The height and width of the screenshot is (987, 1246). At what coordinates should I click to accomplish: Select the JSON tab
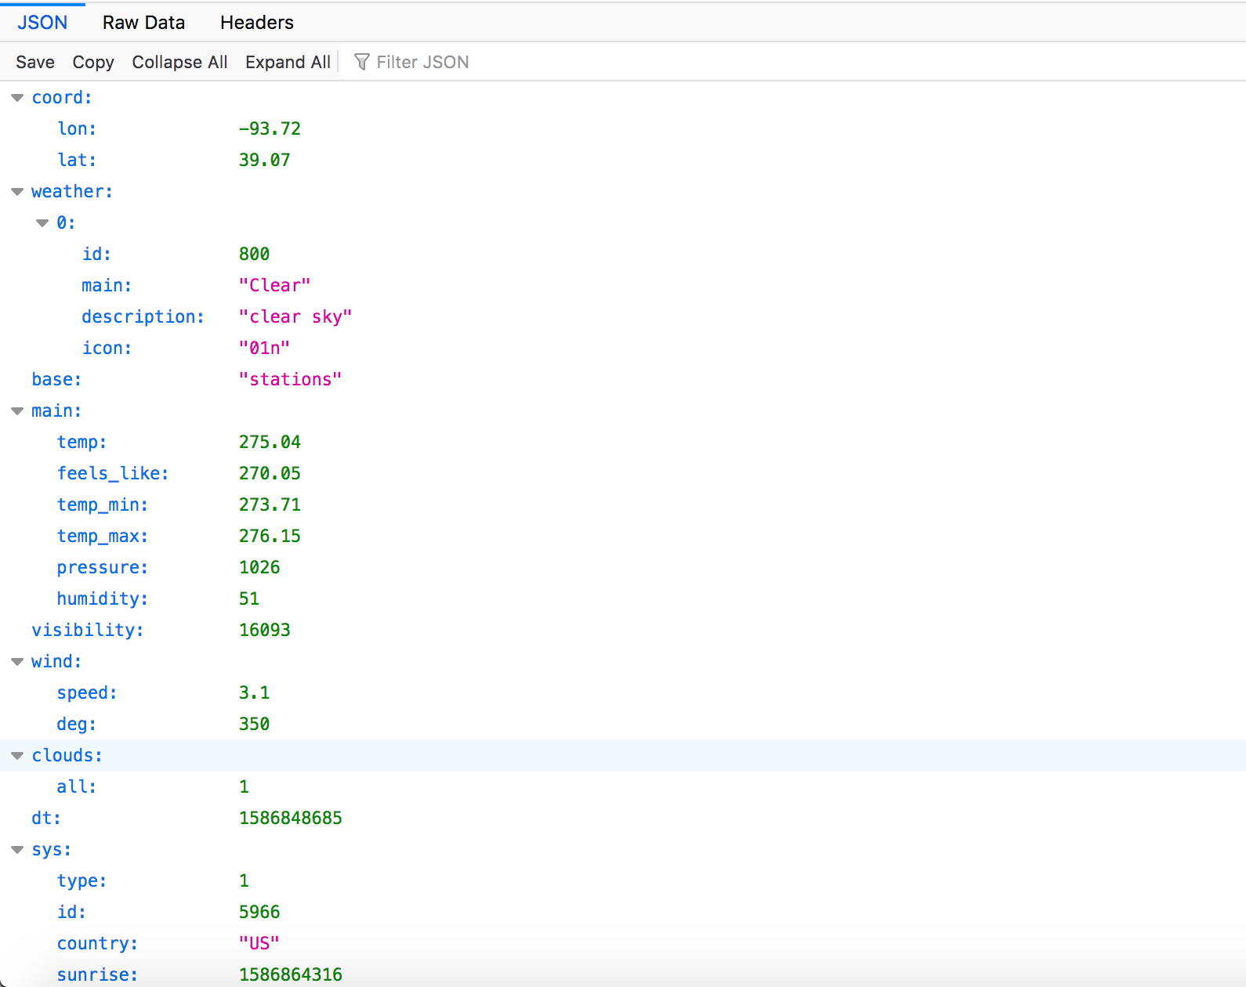[x=42, y=23]
